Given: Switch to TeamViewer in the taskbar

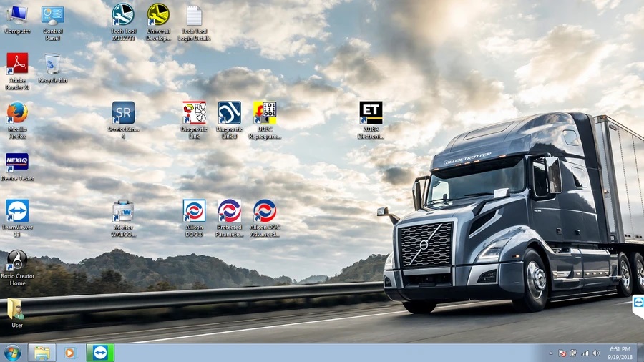Looking at the screenshot, I should point(99,353).
